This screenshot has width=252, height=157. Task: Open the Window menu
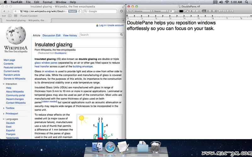tap(61, 2)
